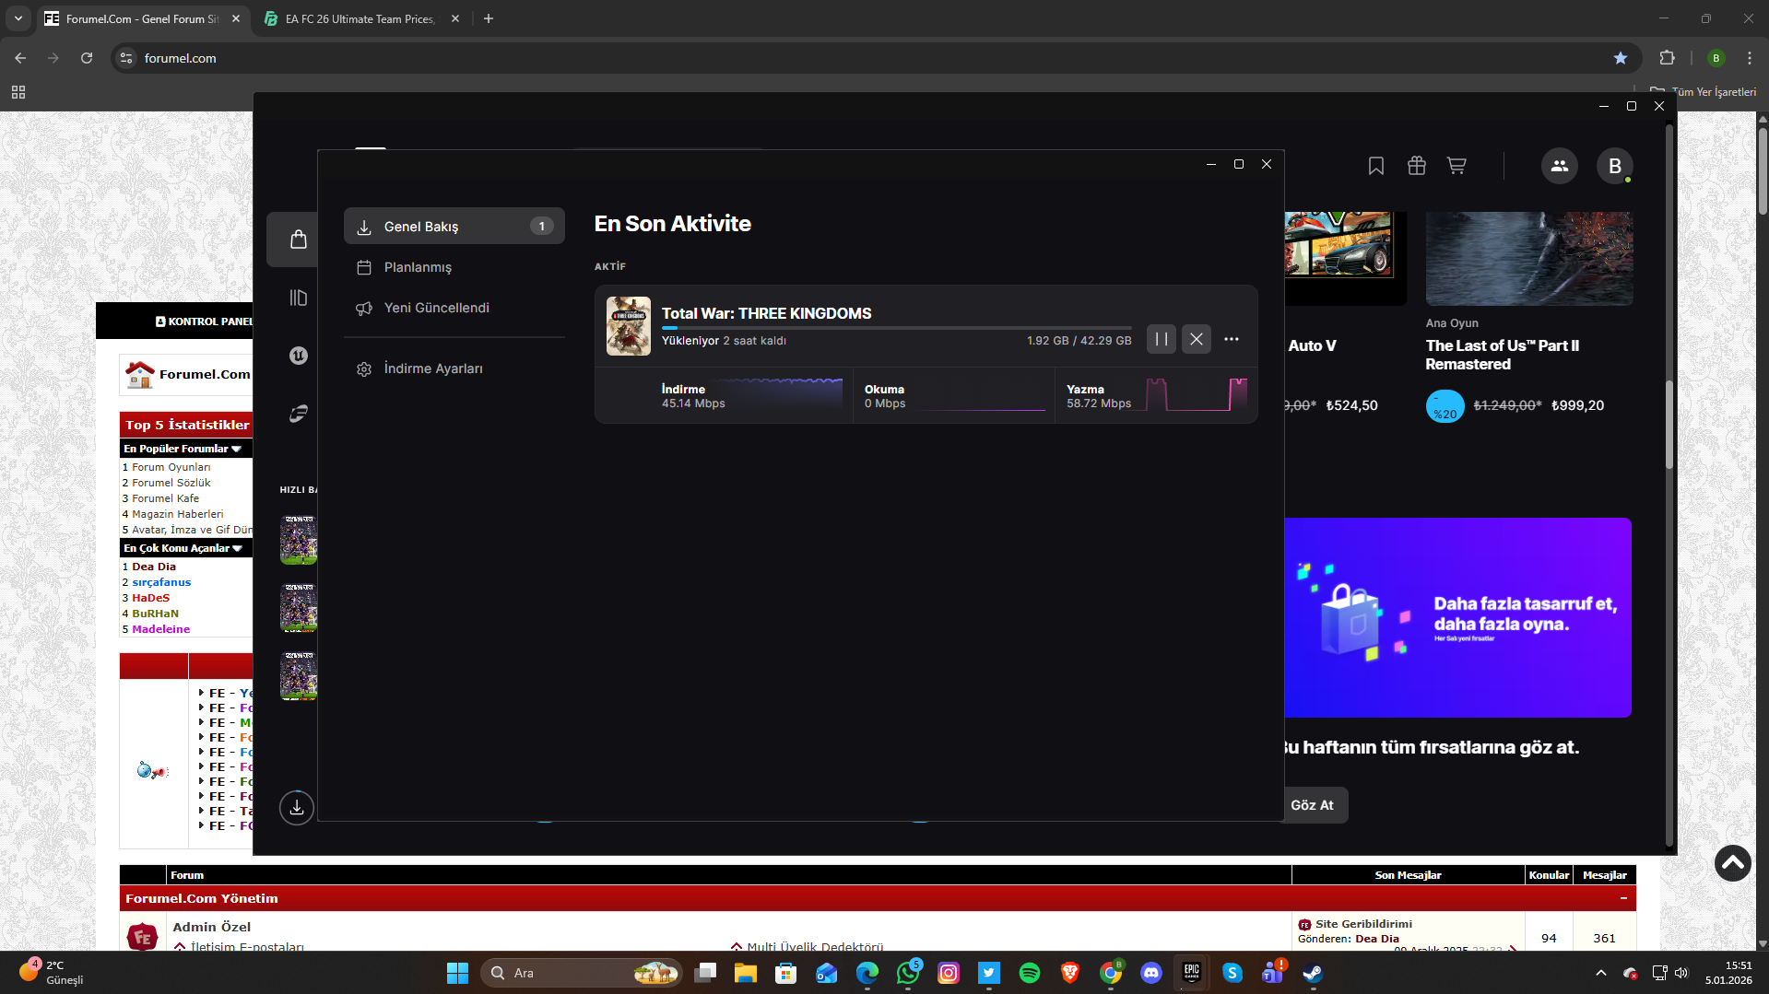Screen dimensions: 1769x994
Task: Open Chrome three-dot menu
Action: click(1750, 58)
